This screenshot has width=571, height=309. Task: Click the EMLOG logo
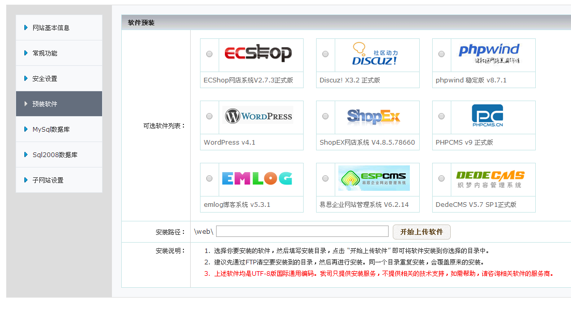coord(256,178)
